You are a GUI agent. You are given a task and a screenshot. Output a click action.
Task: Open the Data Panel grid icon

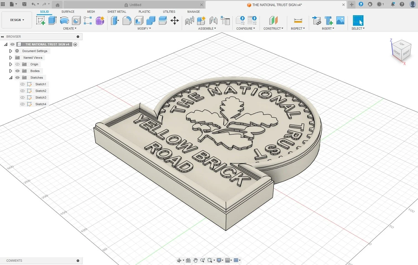tap(3, 4)
